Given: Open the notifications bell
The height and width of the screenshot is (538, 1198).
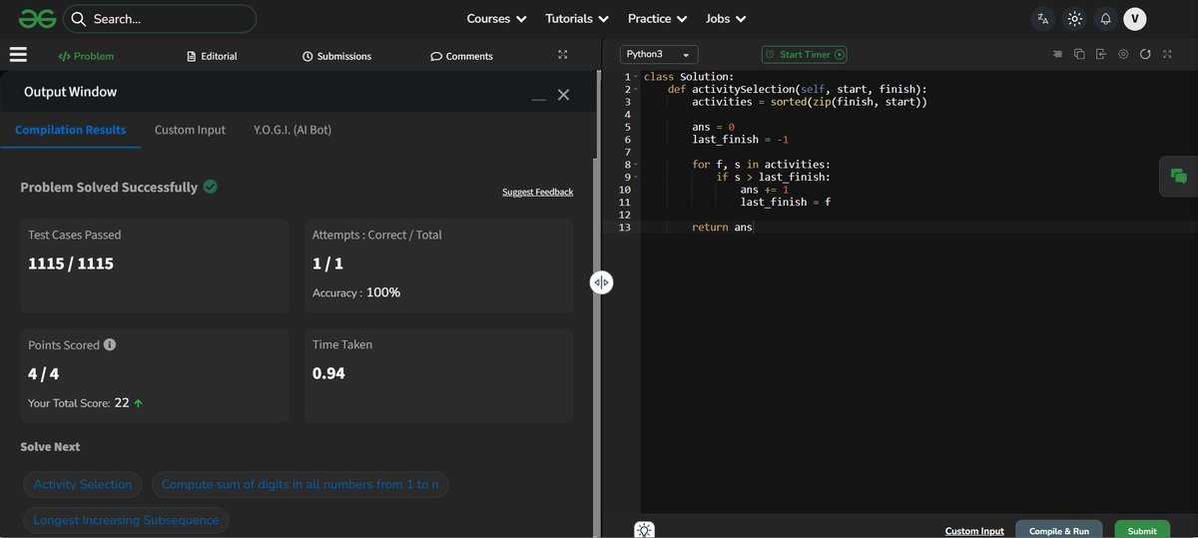Looking at the screenshot, I should point(1105,19).
